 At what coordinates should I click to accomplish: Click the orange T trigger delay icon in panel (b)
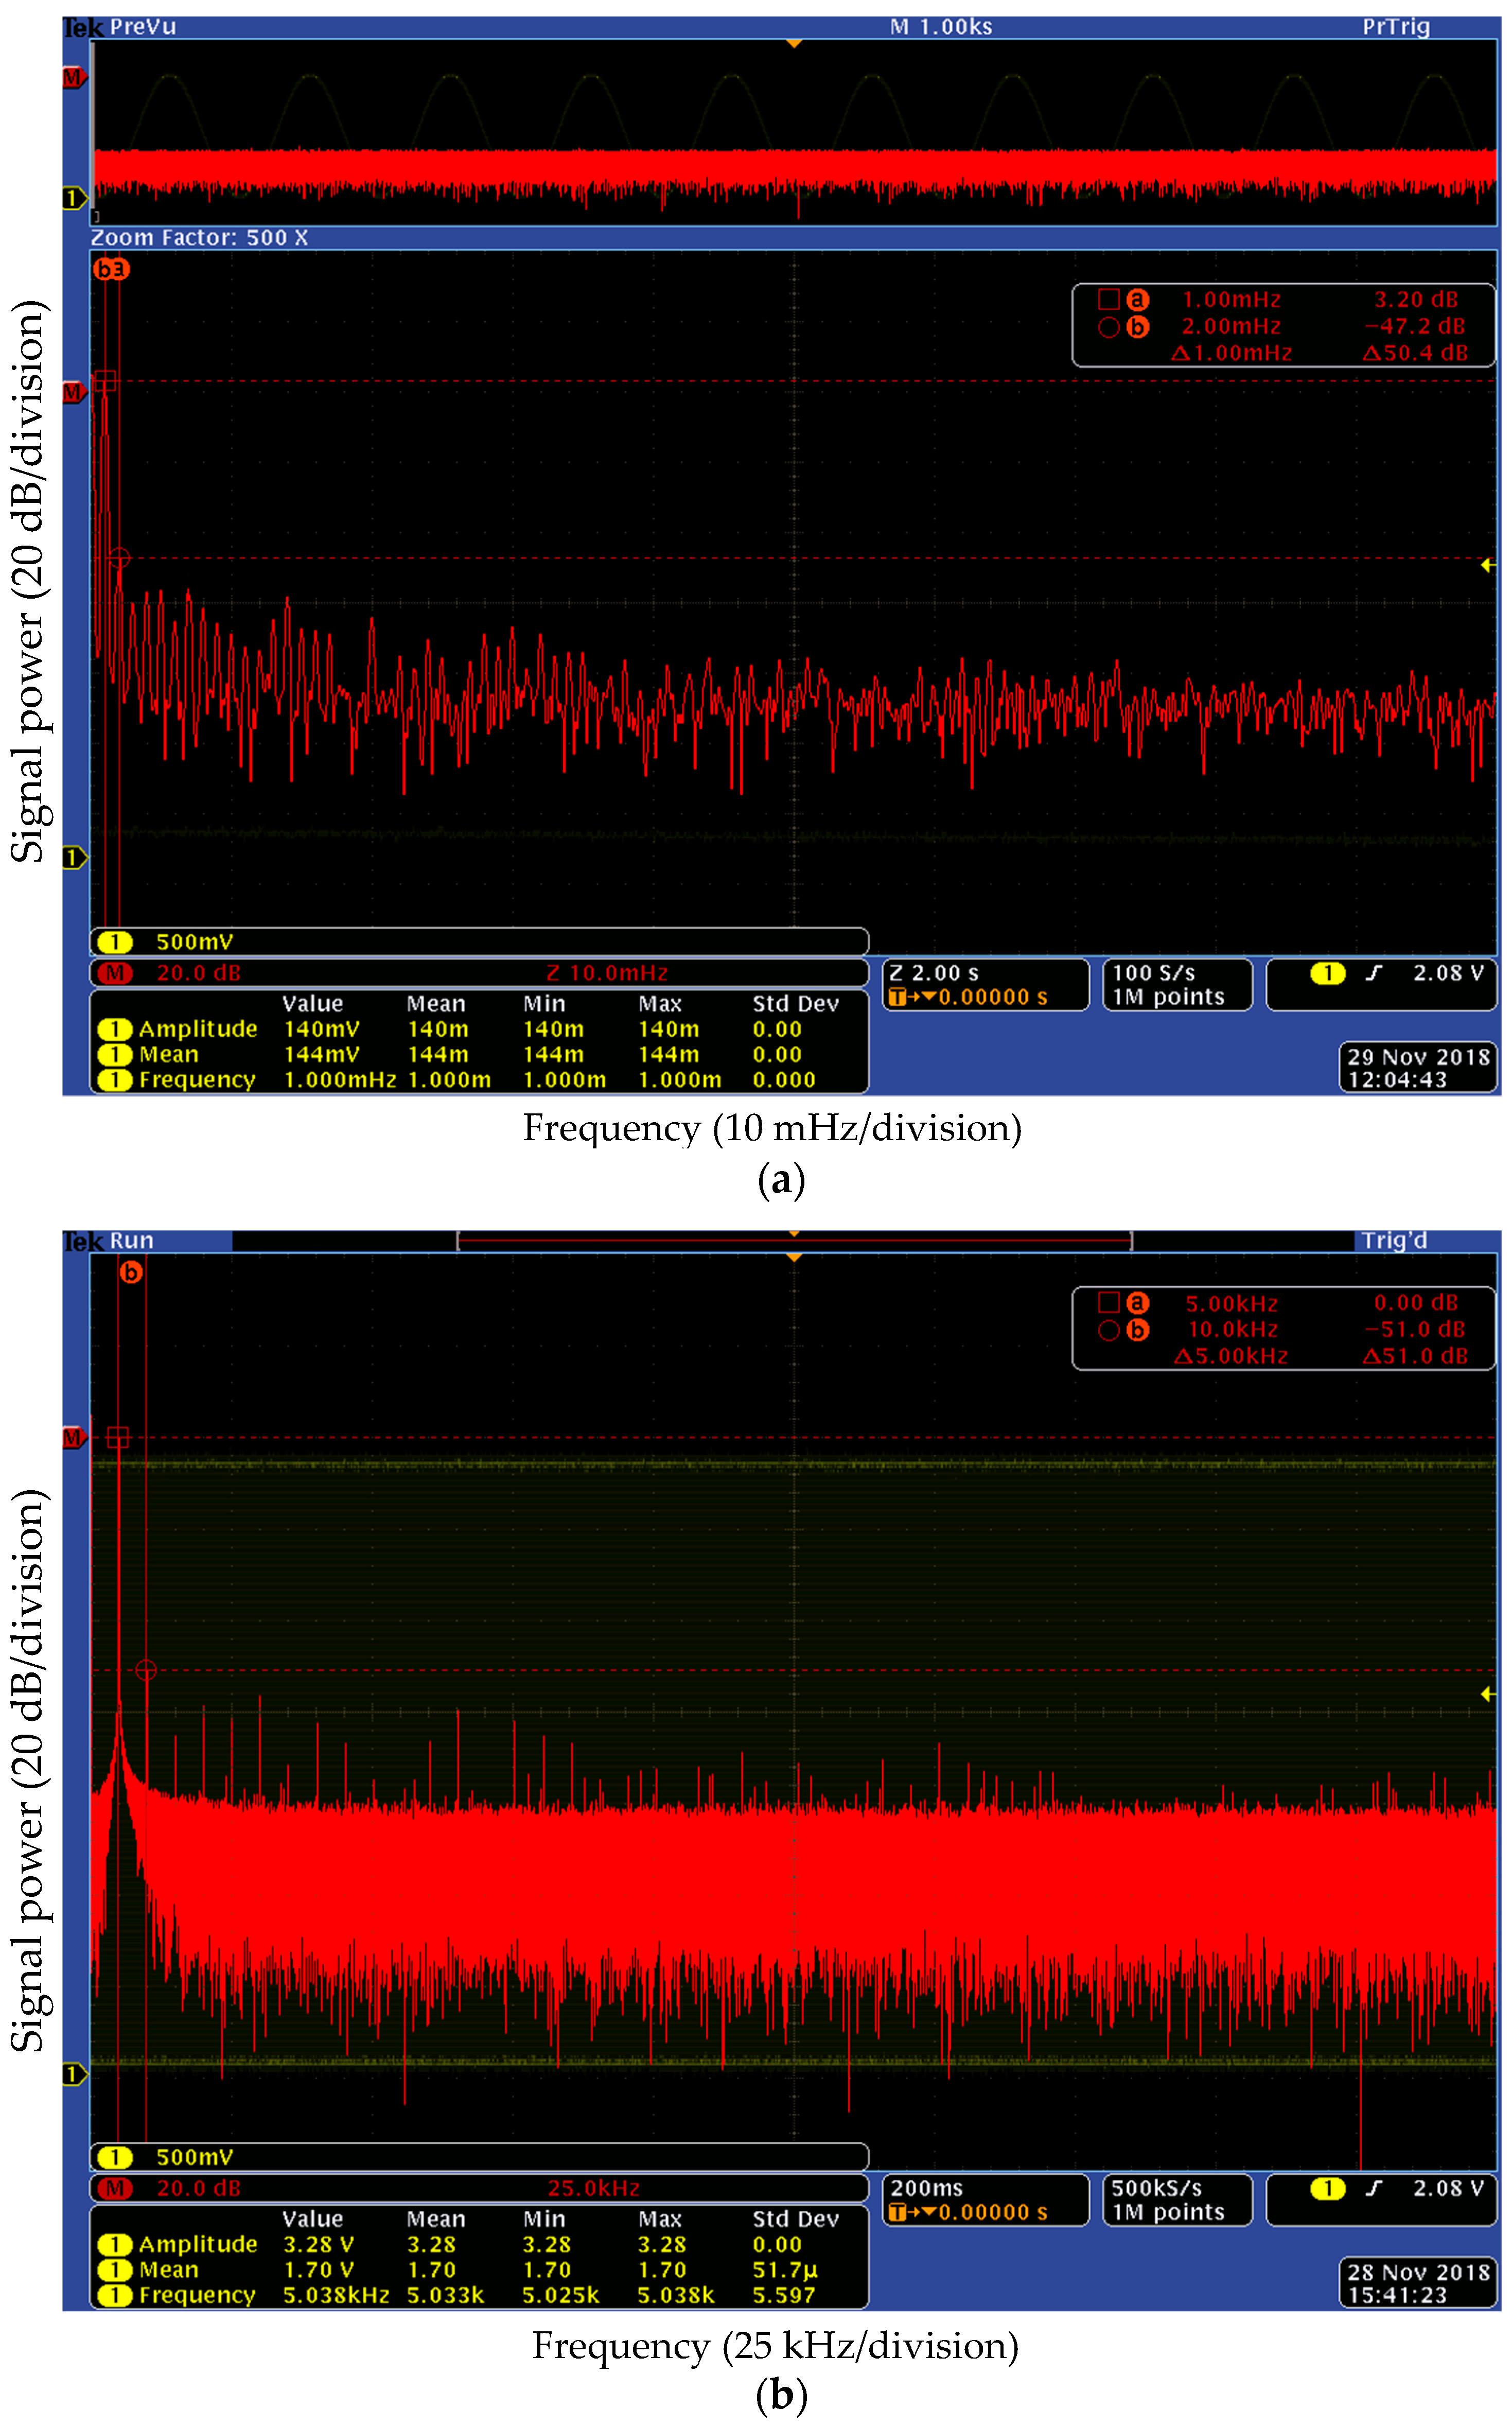point(898,2212)
